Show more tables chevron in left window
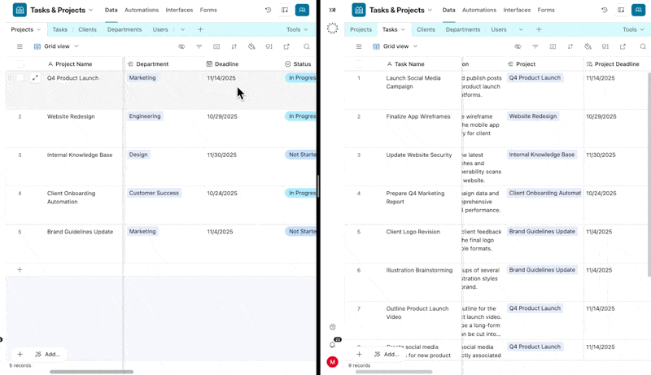651x375 pixels. pyautogui.click(x=182, y=29)
